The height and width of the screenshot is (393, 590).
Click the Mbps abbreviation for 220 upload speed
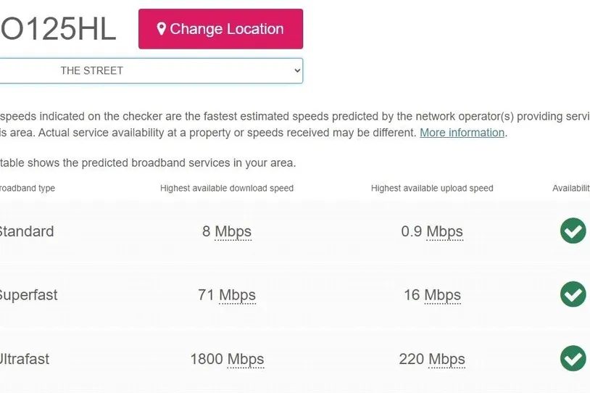446,360
